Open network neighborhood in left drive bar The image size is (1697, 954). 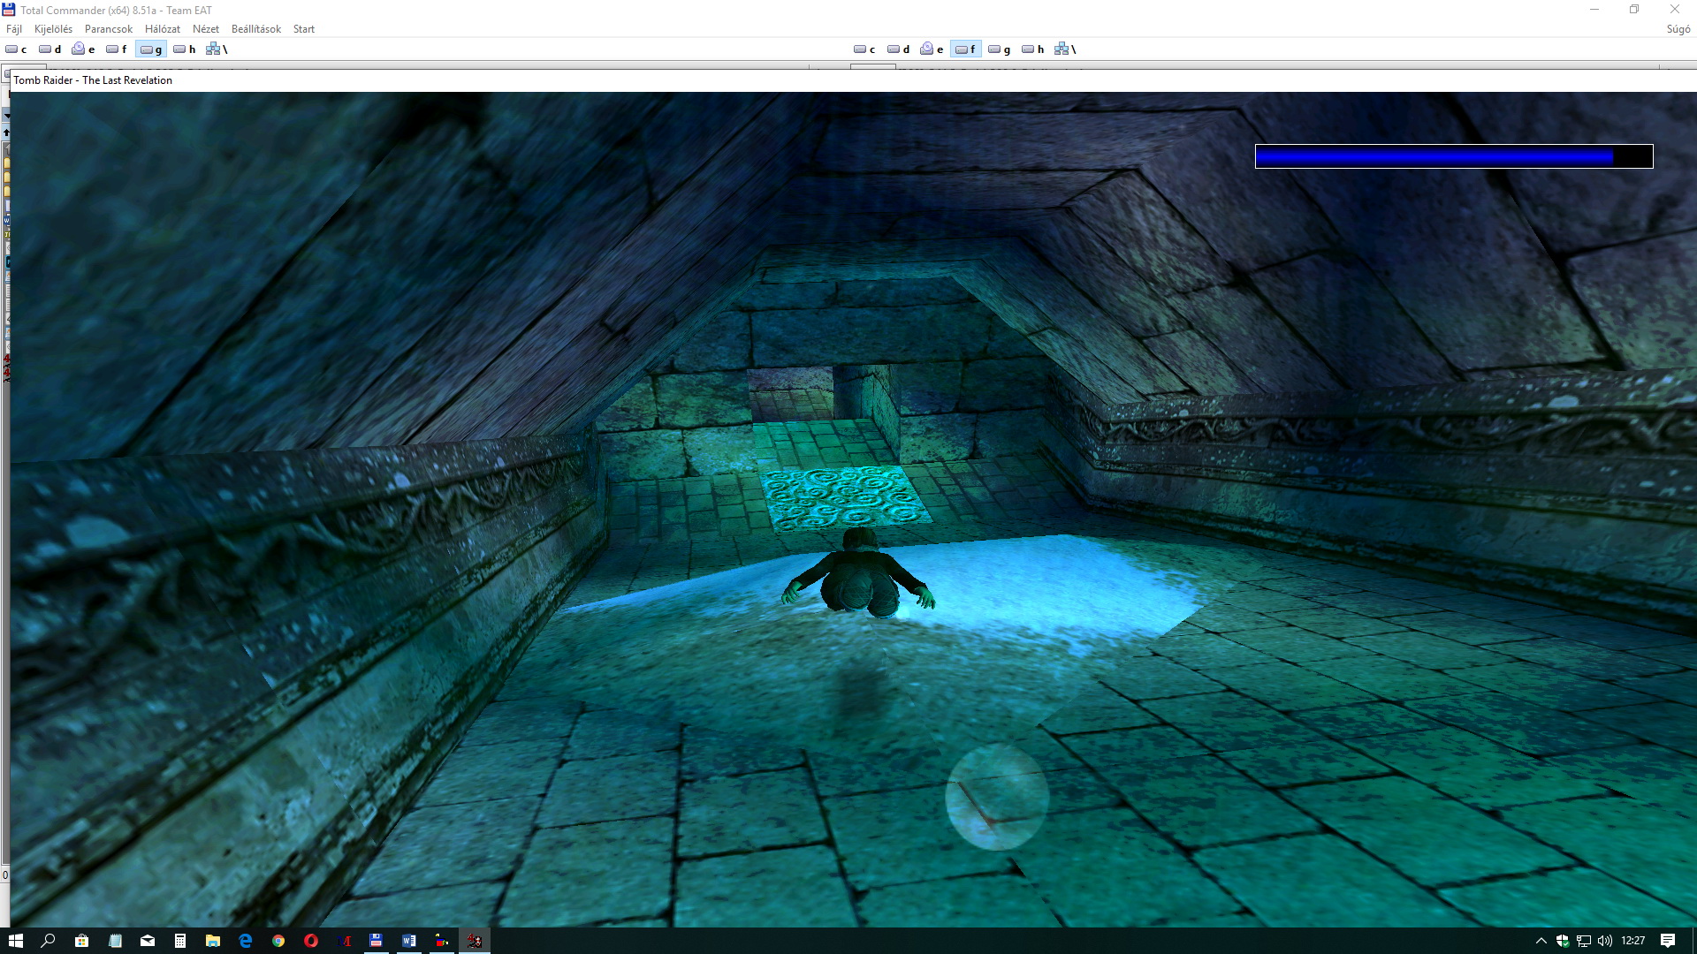click(217, 49)
